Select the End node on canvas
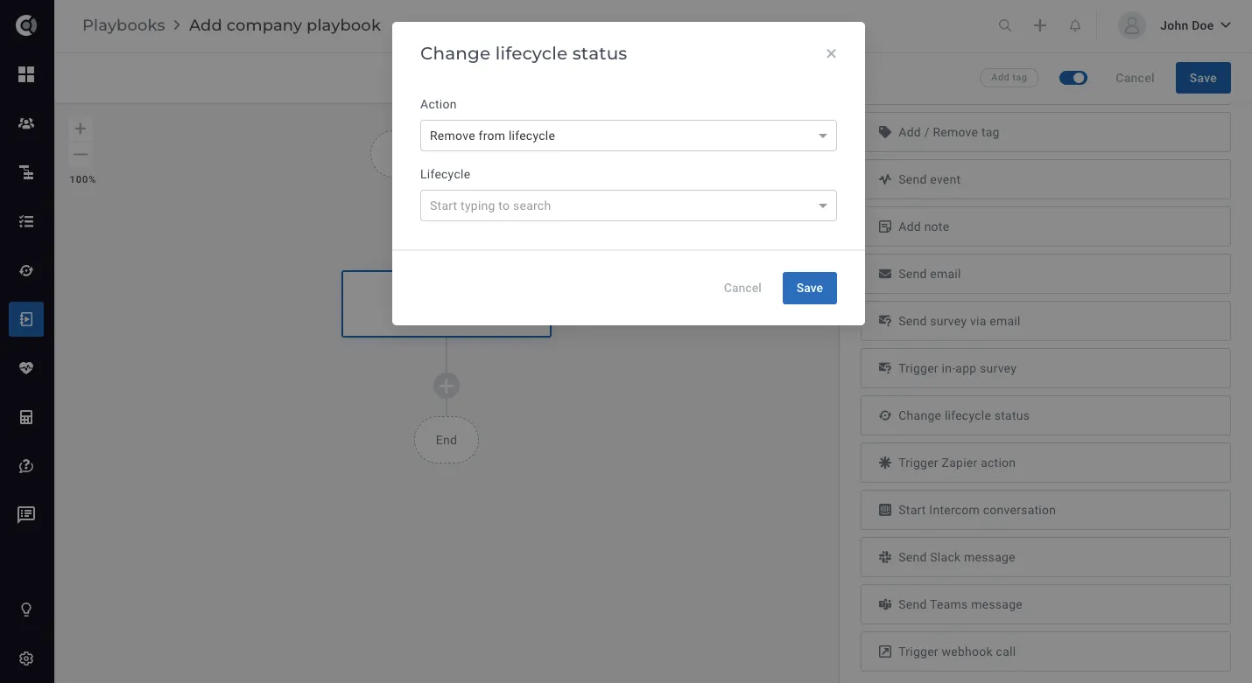Image resolution: width=1252 pixels, height=683 pixels. point(447,440)
